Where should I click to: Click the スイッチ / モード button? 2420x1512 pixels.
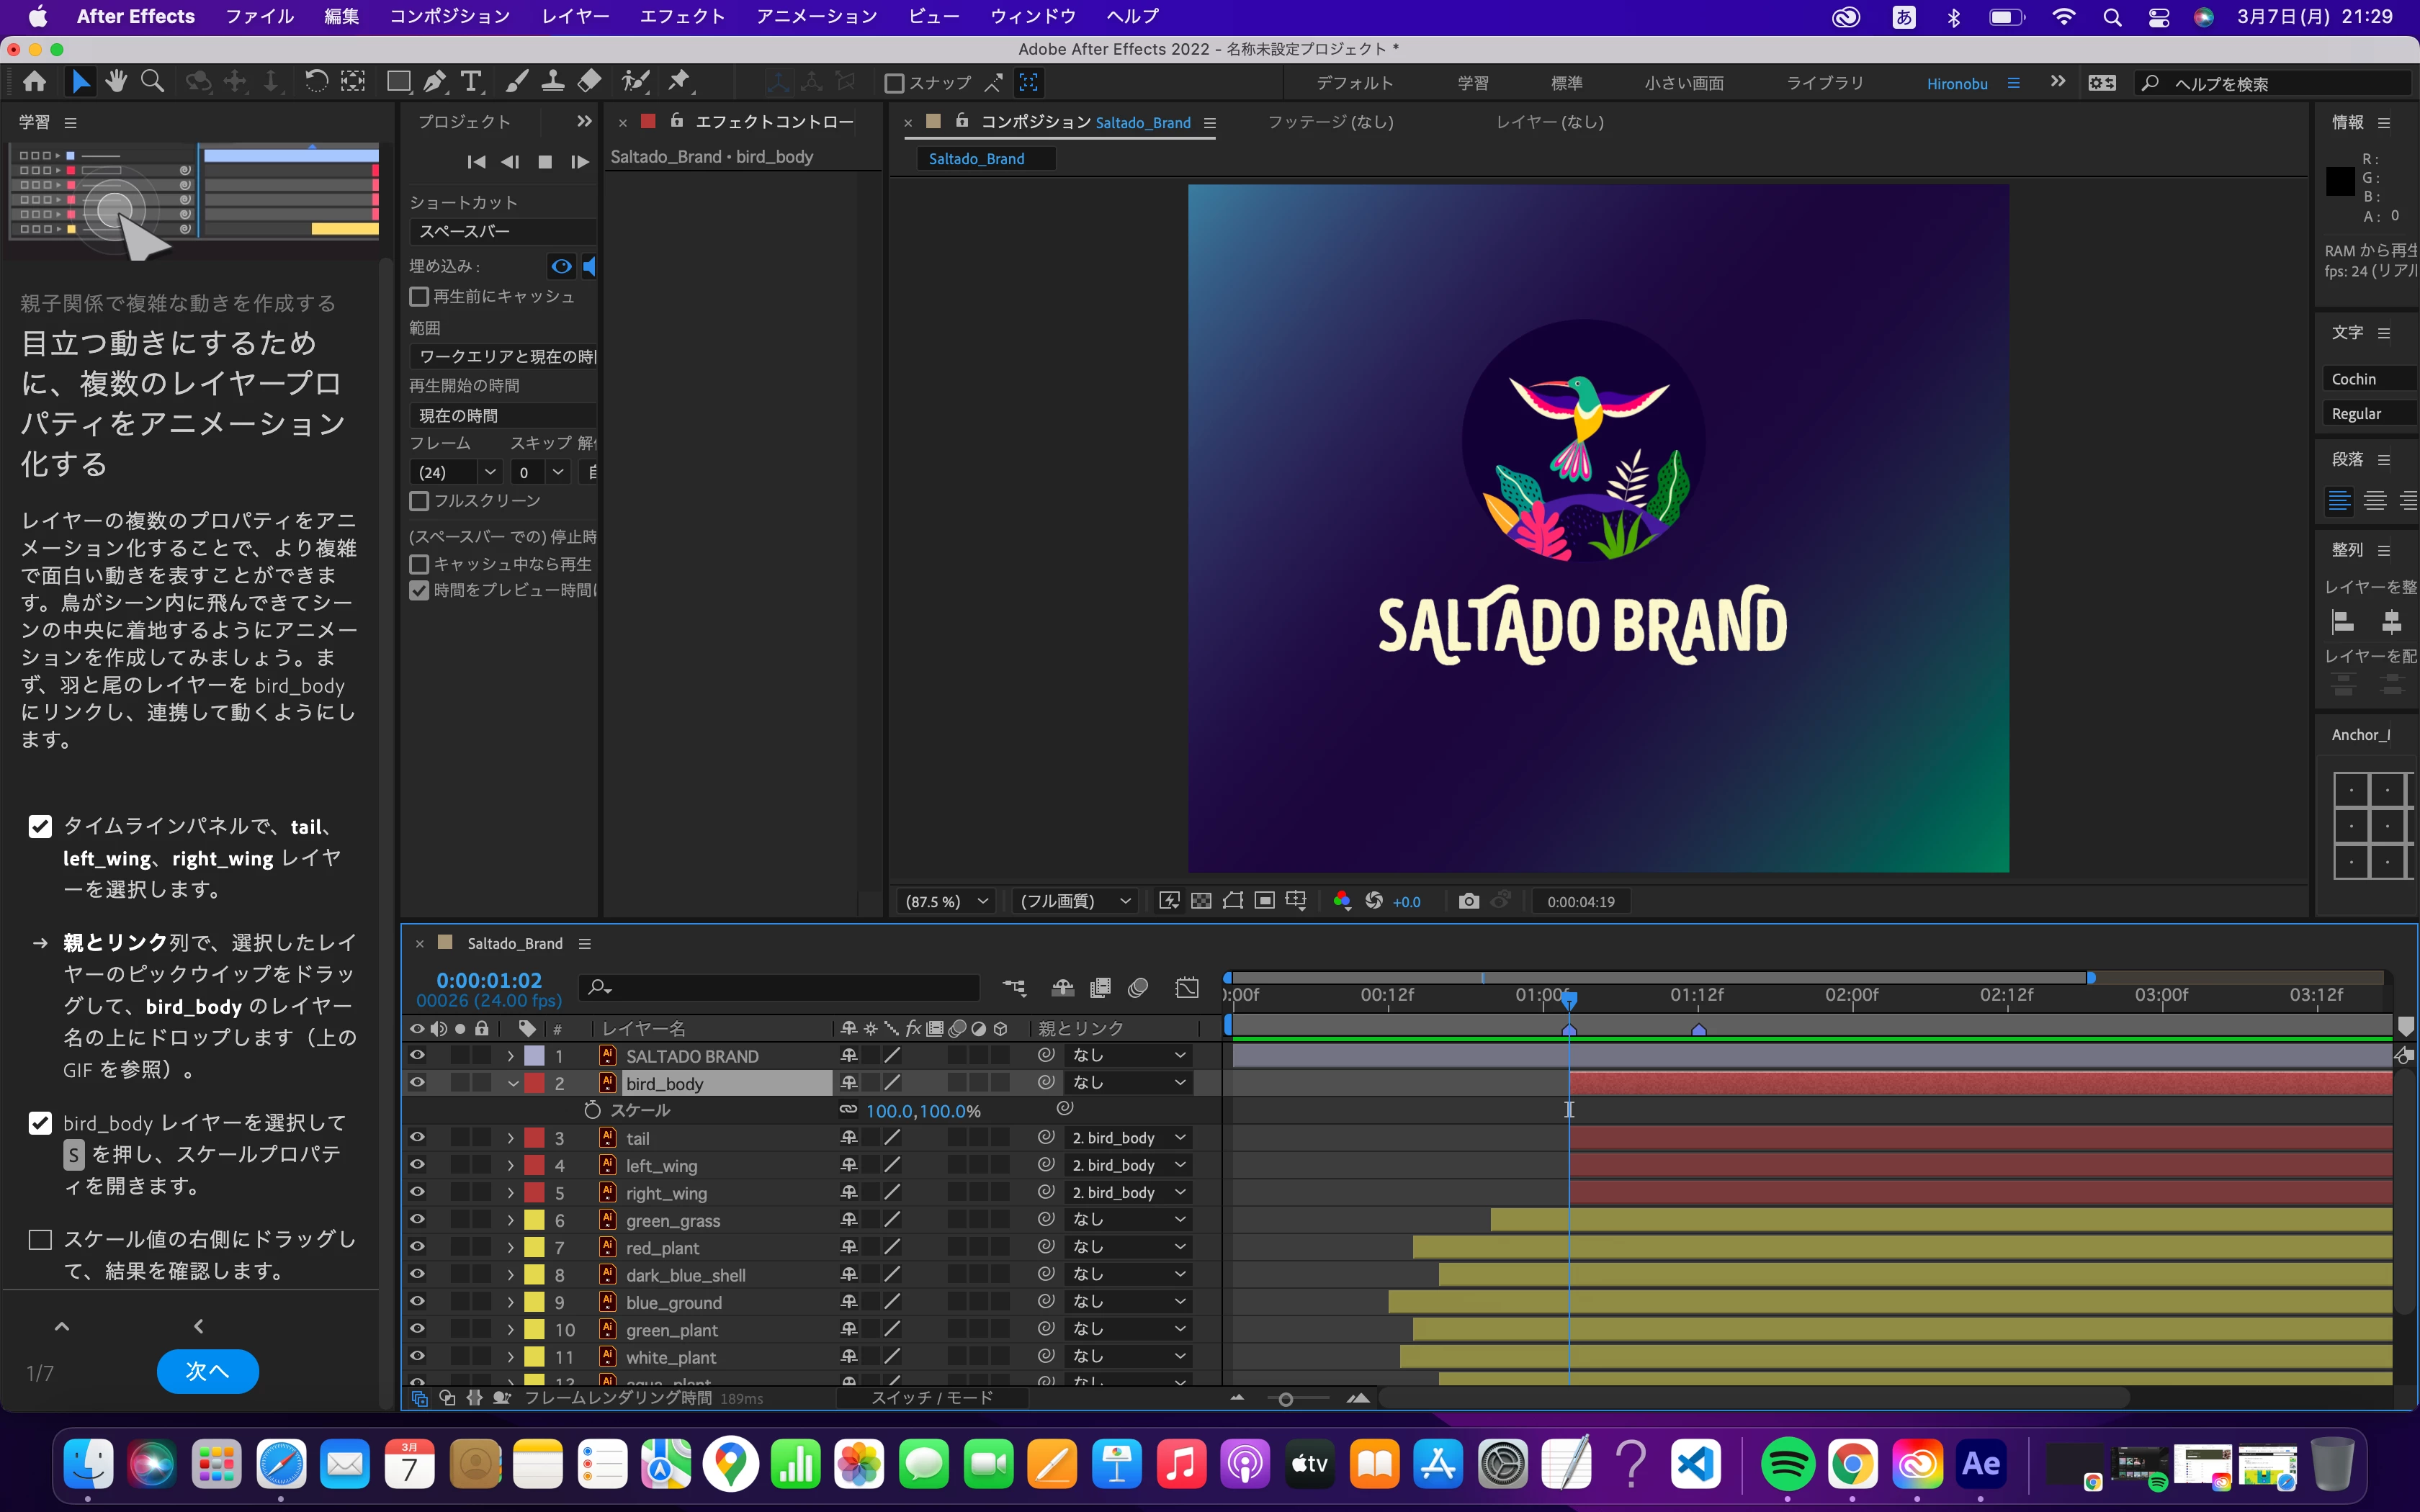pyautogui.click(x=931, y=1398)
